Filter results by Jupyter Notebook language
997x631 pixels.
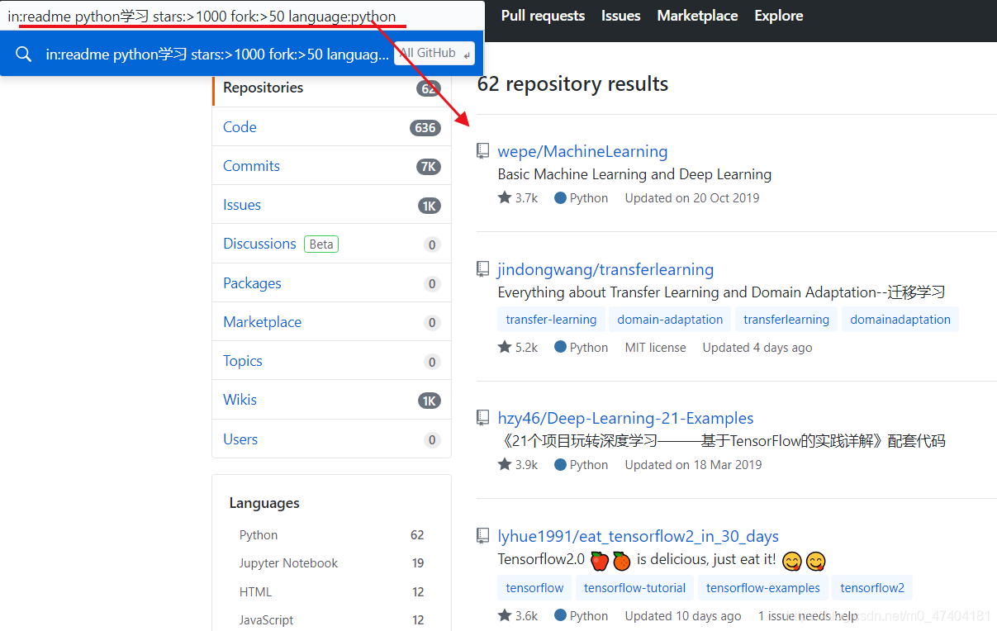pos(288,562)
